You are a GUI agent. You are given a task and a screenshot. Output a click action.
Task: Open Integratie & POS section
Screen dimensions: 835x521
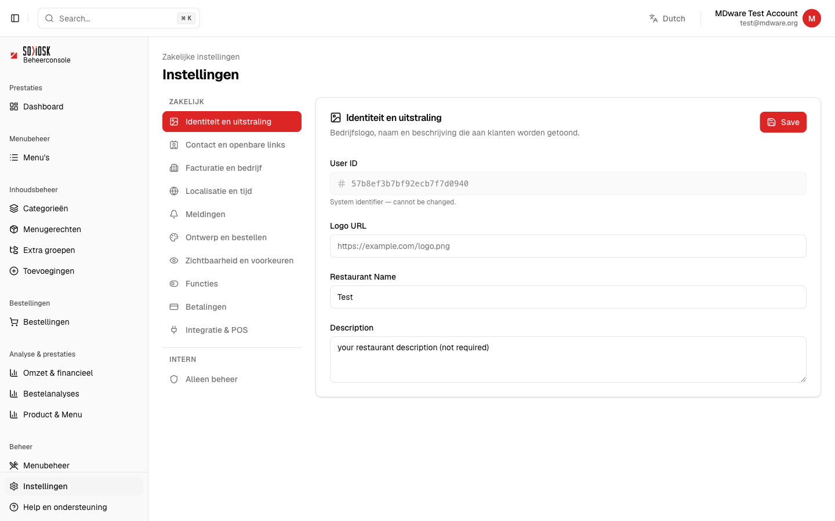pos(232,330)
